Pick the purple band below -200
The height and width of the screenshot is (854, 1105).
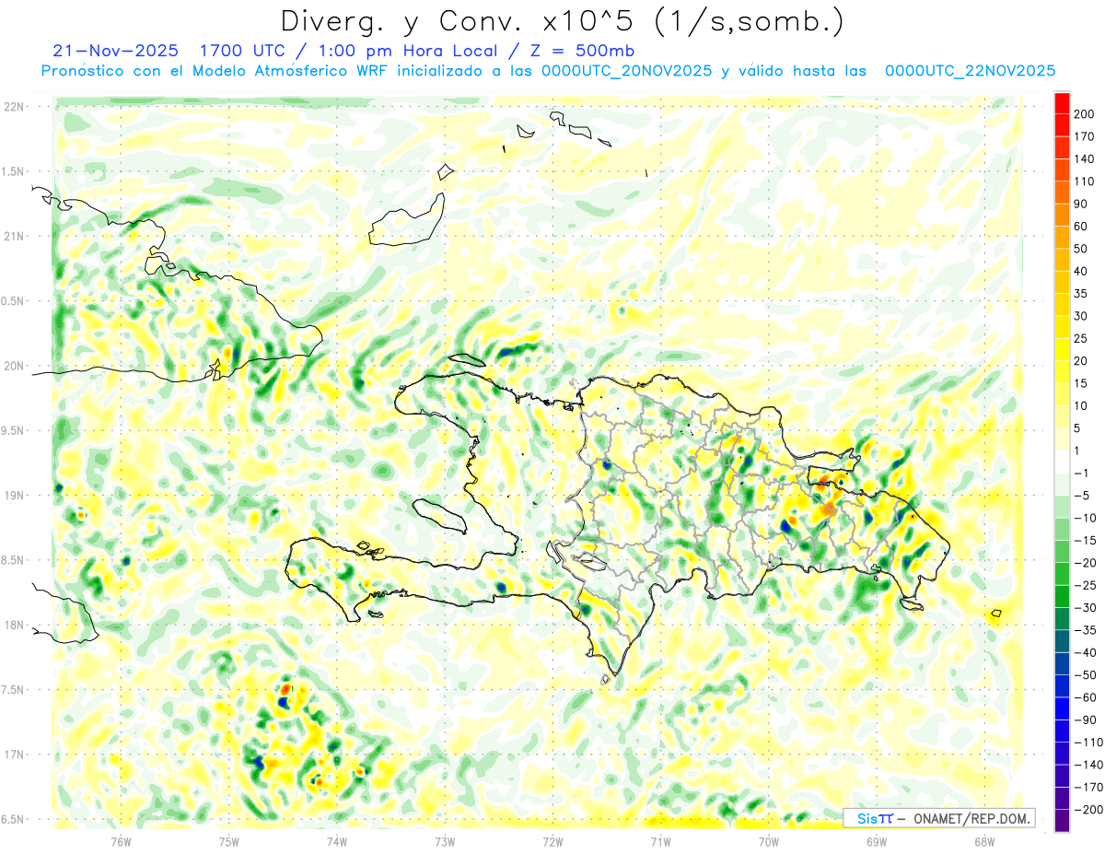coord(1062,822)
